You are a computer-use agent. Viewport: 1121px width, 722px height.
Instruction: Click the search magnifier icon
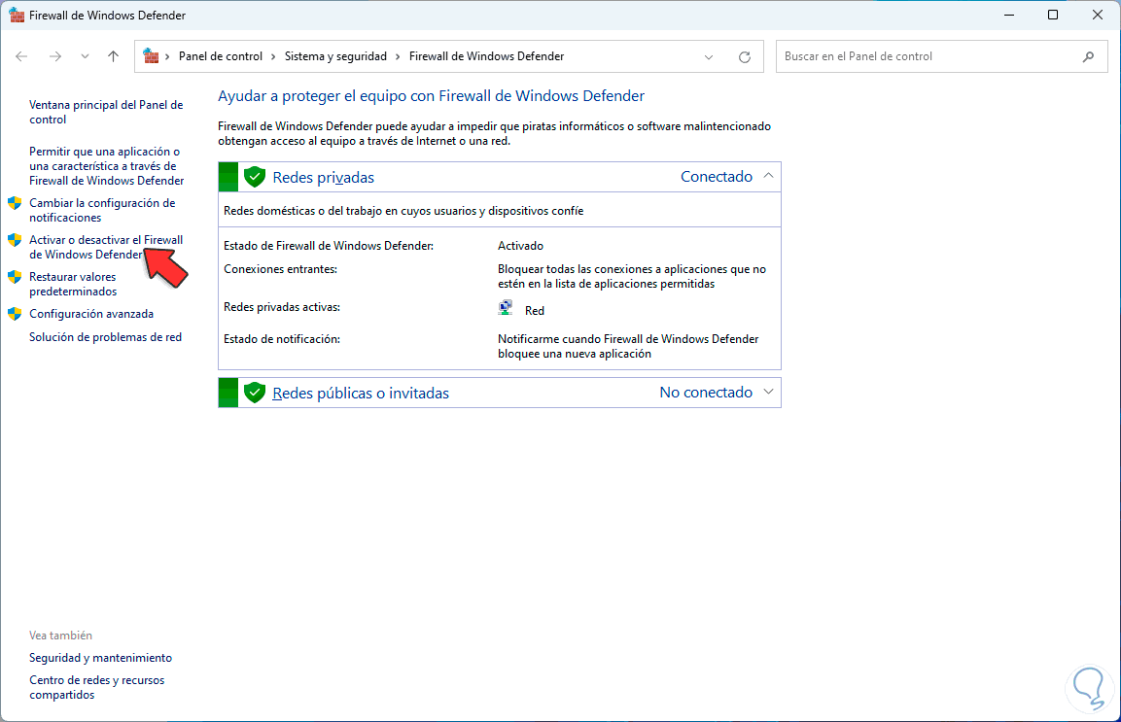tap(1088, 56)
